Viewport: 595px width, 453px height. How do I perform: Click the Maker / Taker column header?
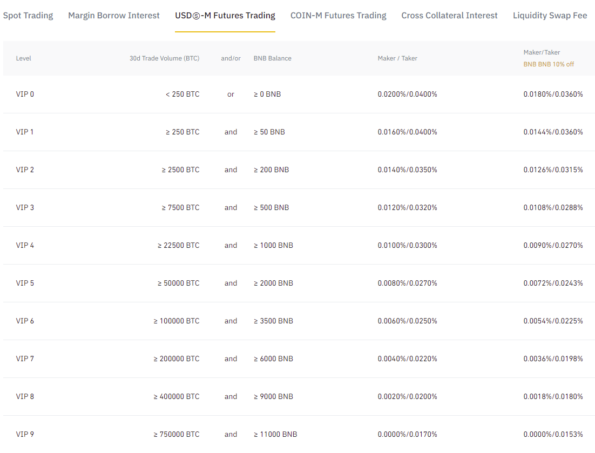397,58
